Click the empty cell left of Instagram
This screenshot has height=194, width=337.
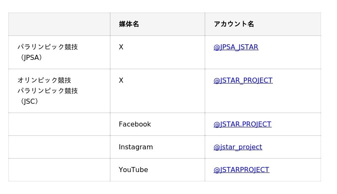coord(59,147)
